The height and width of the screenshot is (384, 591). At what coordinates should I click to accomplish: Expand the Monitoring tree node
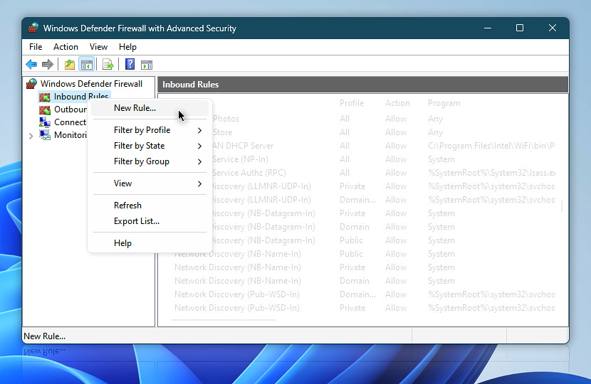pos(31,136)
